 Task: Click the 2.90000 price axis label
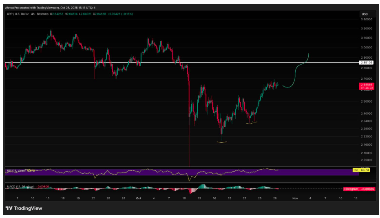pyautogui.click(x=367, y=58)
